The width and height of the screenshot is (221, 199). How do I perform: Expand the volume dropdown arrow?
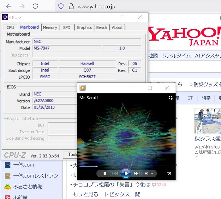tap(152, 173)
